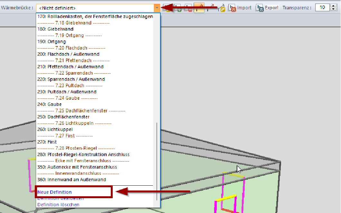
Task: Click the dropdown list vertical scrollbar
Action: coord(157,161)
